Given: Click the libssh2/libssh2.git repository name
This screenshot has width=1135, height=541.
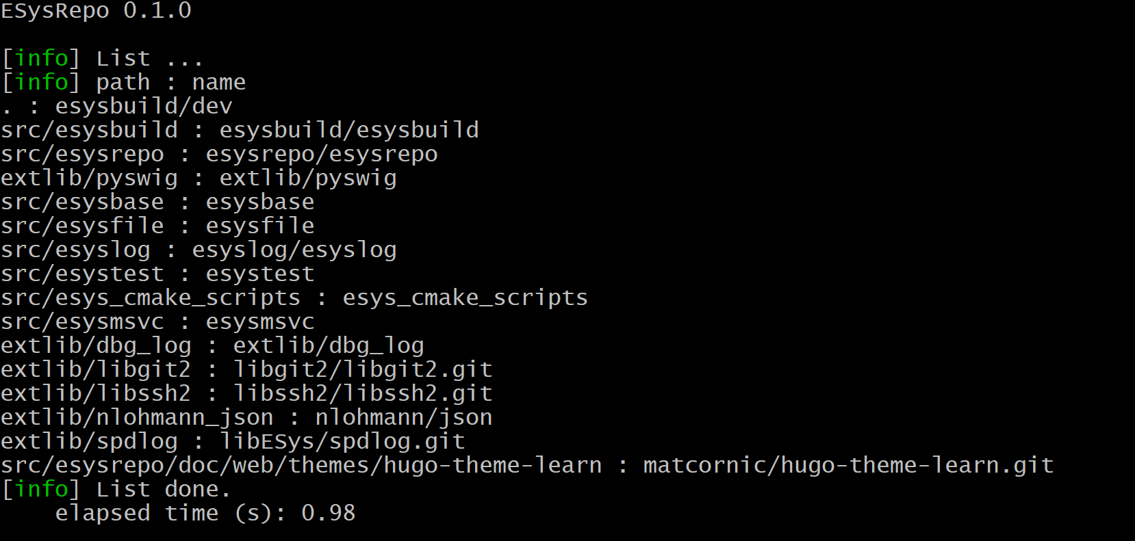Looking at the screenshot, I should pos(363,394).
